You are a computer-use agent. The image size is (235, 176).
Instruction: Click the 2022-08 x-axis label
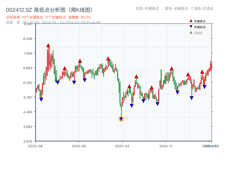tap(35, 146)
